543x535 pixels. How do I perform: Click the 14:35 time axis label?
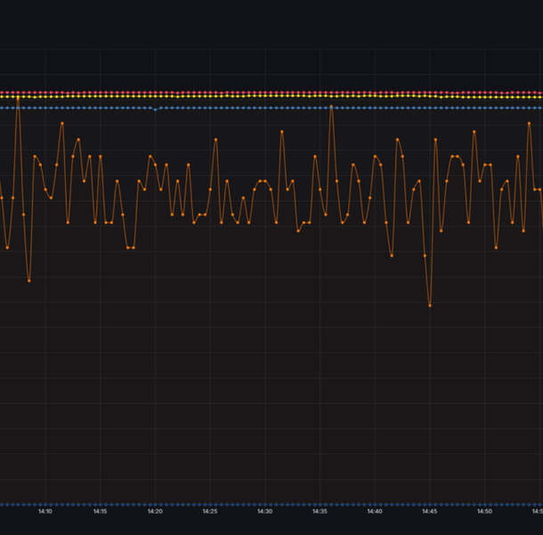(x=320, y=512)
